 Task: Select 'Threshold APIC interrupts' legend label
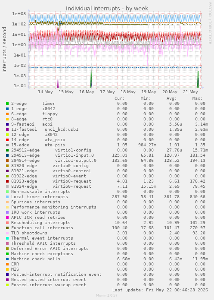point(43,243)
